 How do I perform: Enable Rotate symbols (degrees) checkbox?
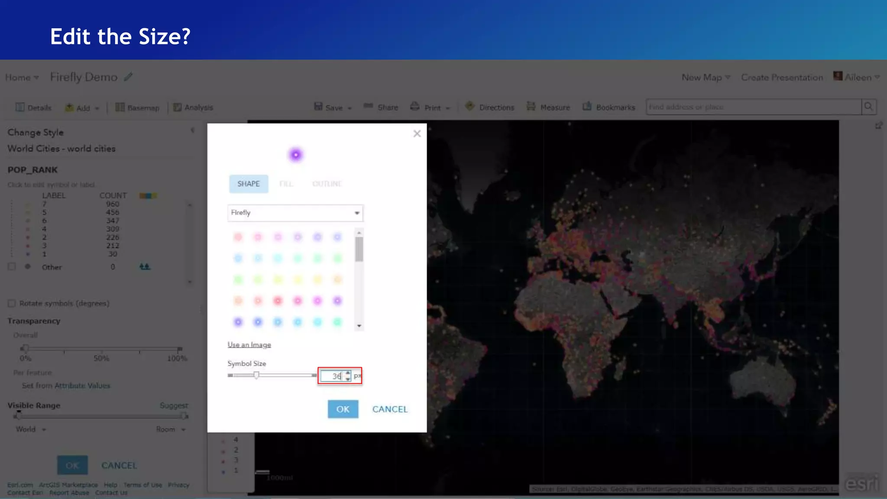pyautogui.click(x=12, y=303)
